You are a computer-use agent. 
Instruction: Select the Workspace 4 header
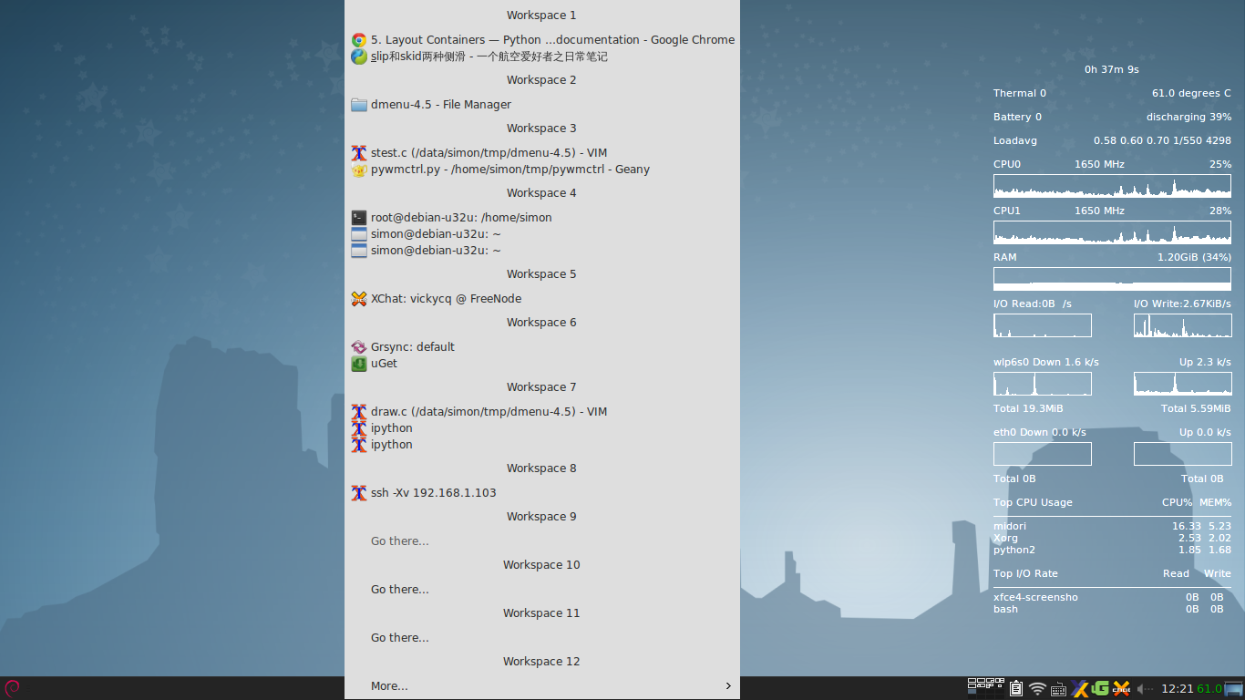coord(541,193)
